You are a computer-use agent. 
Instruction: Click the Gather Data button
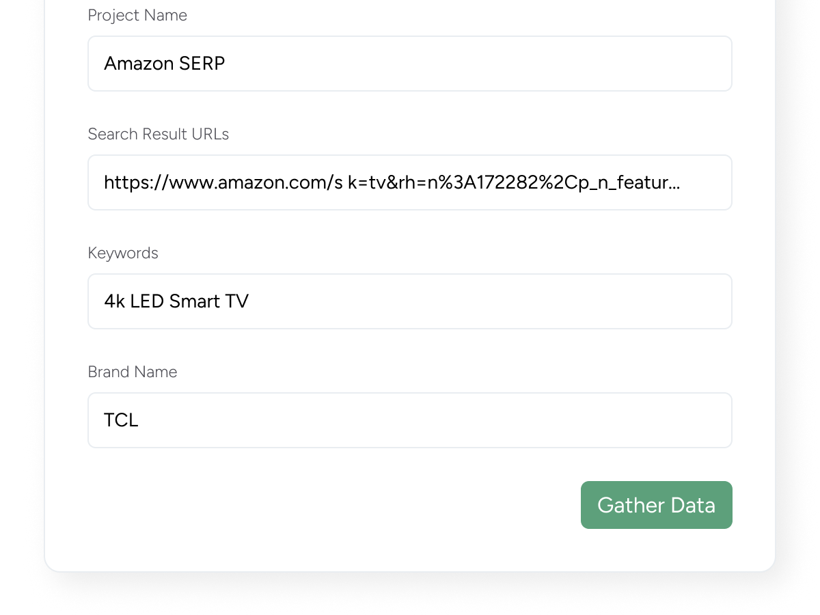coord(656,505)
